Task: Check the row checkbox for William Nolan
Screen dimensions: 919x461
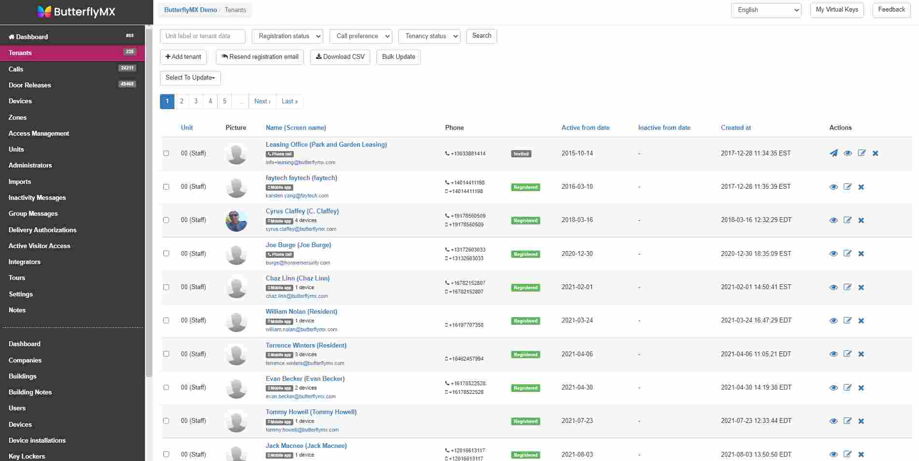Action: tap(166, 320)
